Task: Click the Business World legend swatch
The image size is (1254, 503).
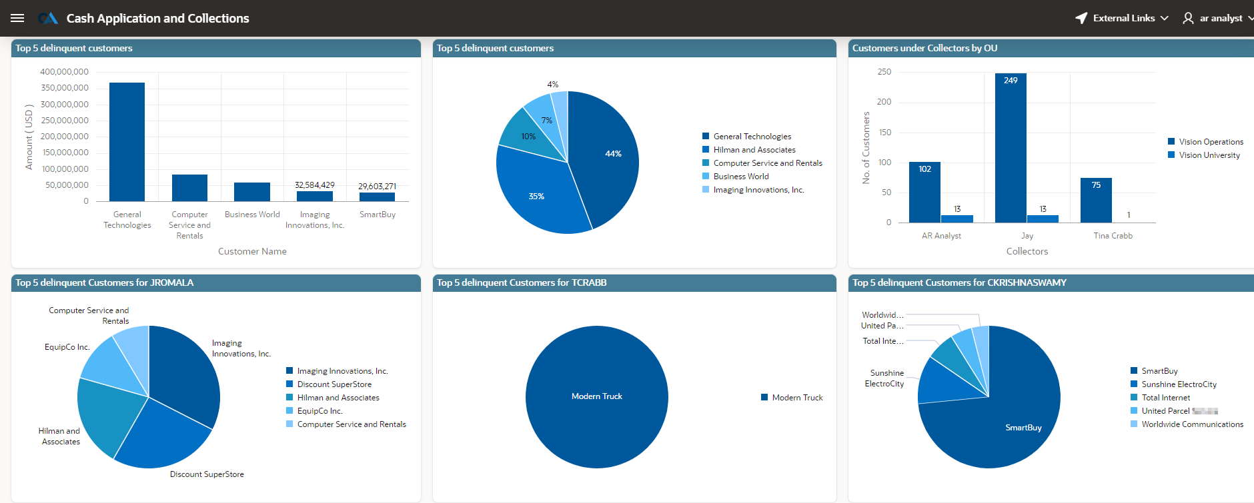Action: tap(706, 176)
